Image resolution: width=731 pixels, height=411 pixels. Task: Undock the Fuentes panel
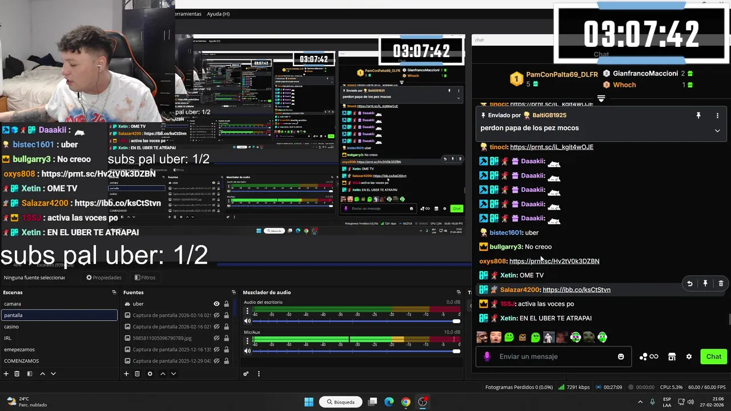[x=233, y=292]
